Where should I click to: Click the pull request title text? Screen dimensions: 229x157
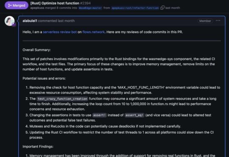coord(55,3)
